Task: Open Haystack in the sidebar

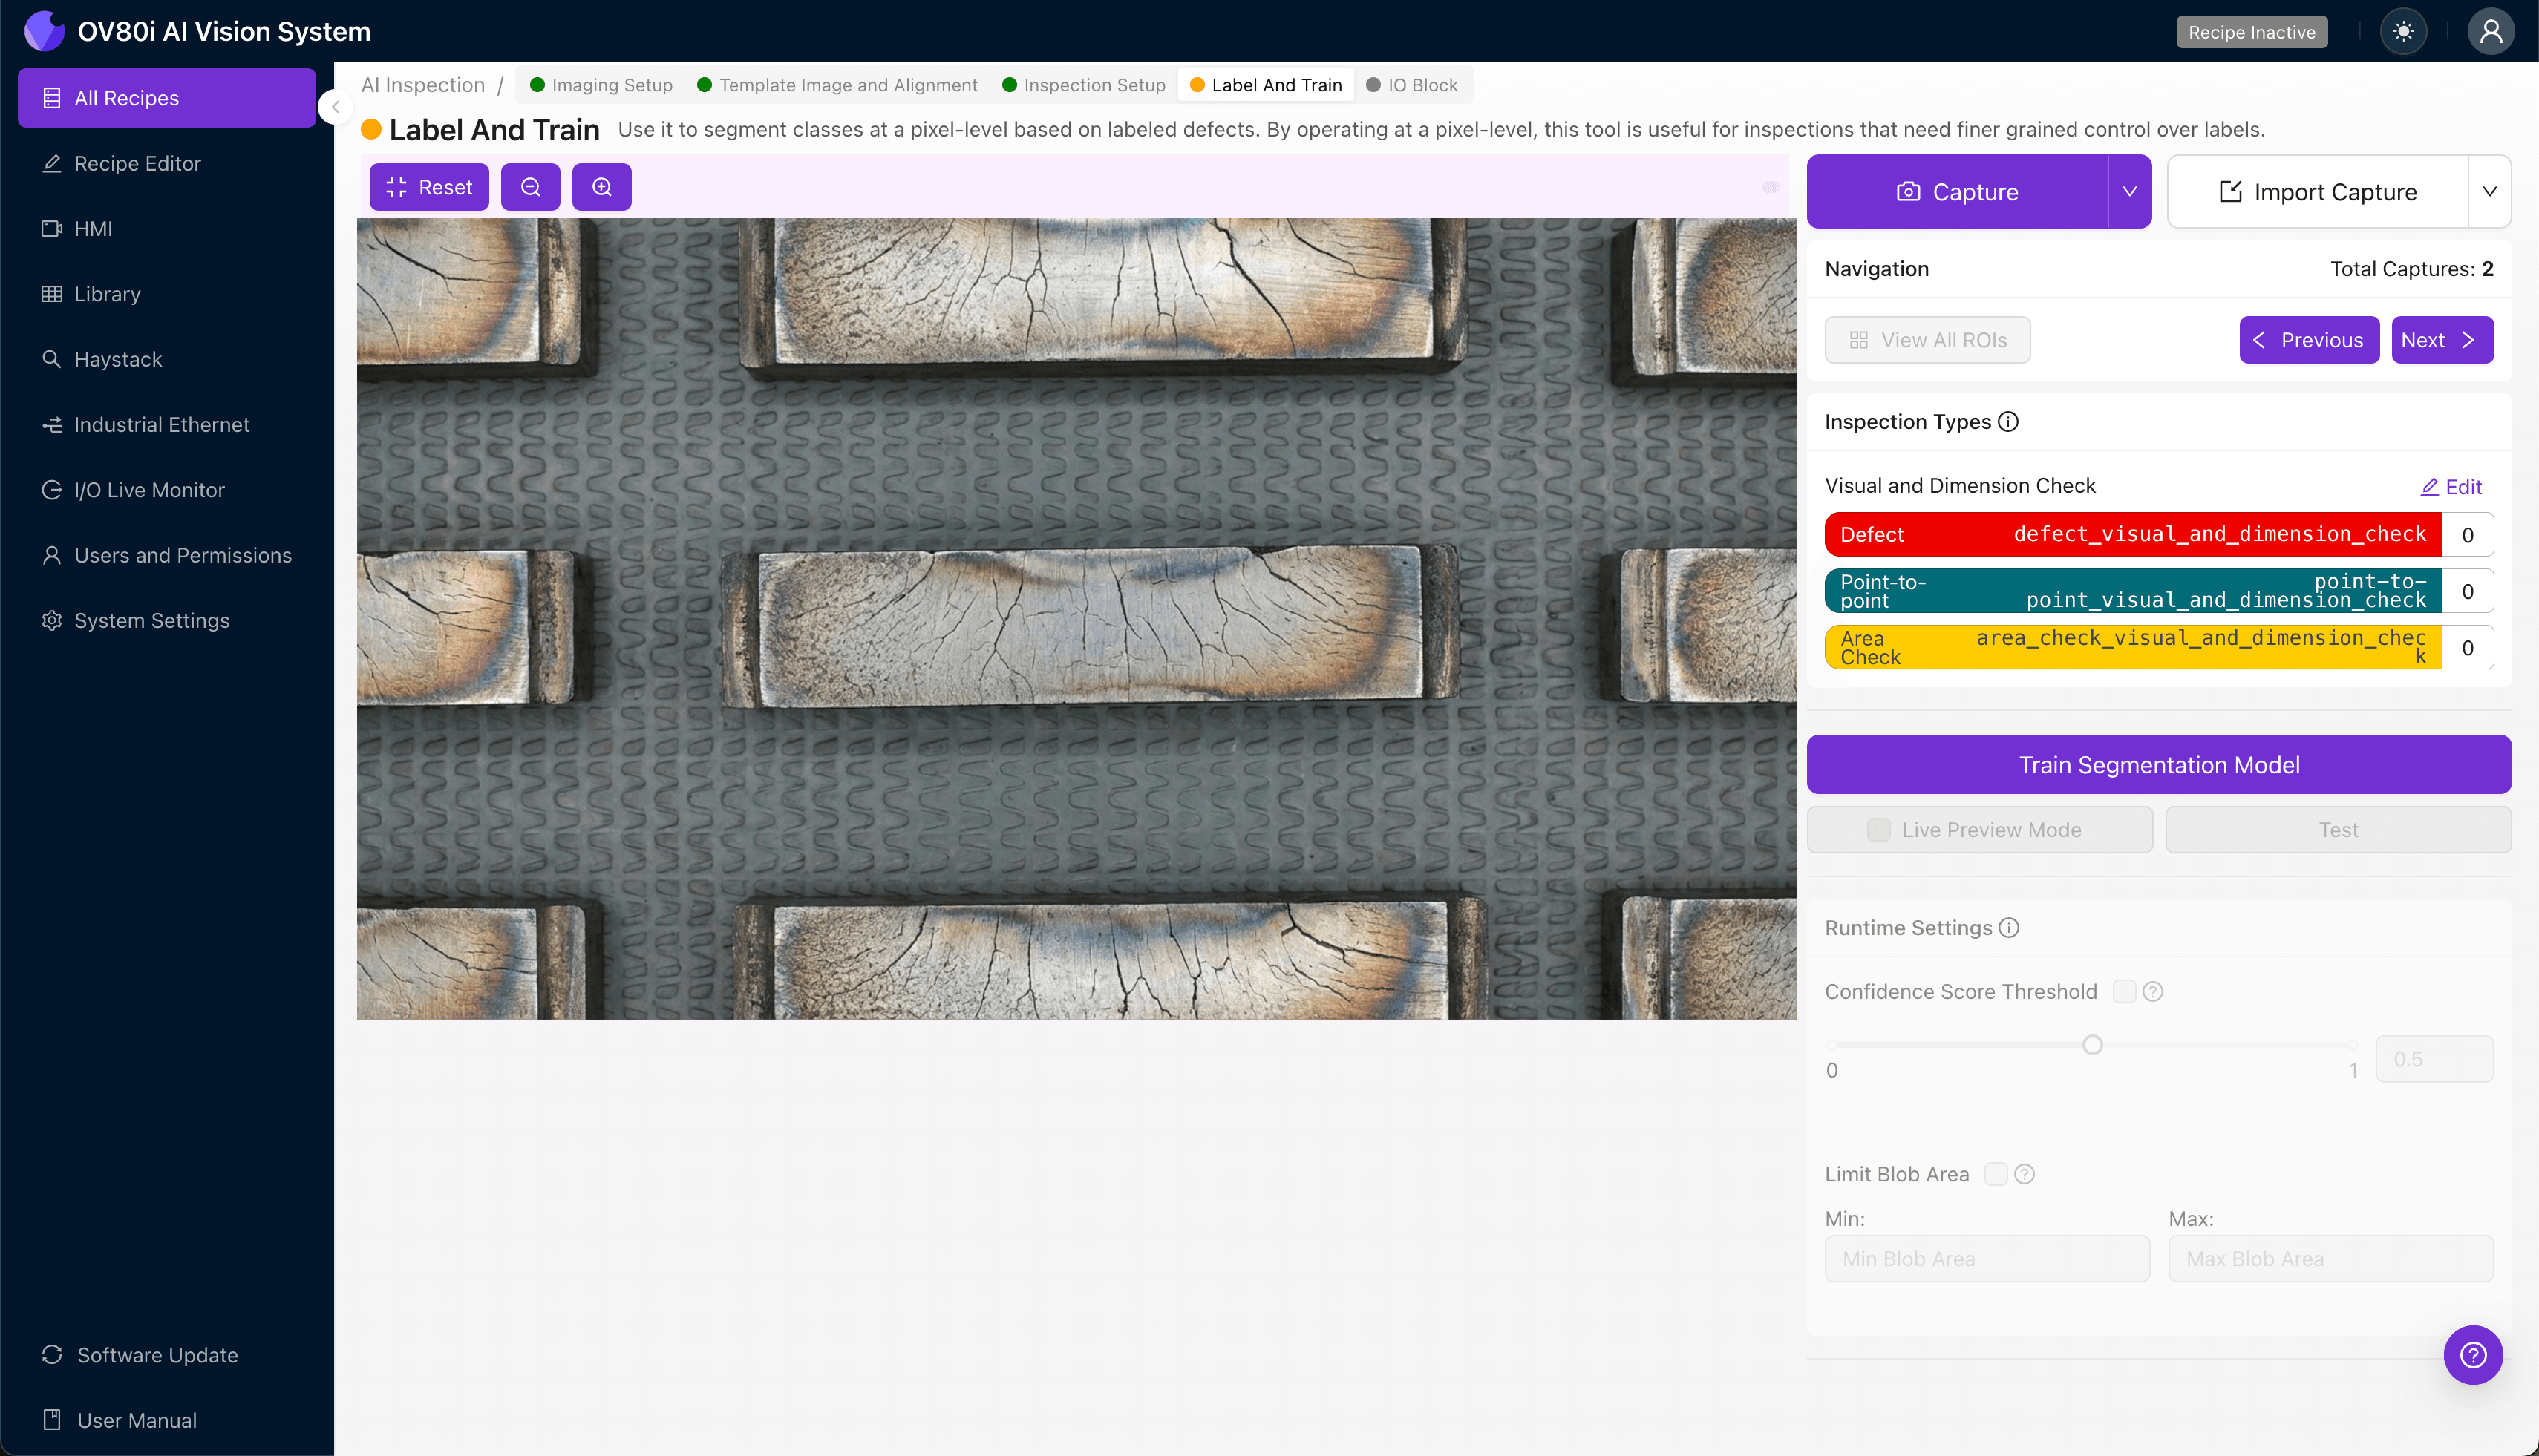Action: [117, 359]
